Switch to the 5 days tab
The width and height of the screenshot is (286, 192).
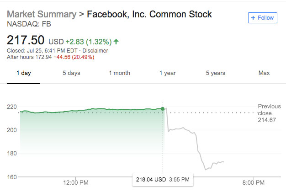(x=70, y=73)
